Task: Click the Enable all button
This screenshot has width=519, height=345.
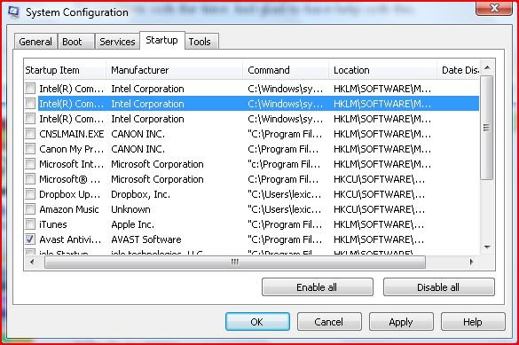Action: click(x=317, y=287)
